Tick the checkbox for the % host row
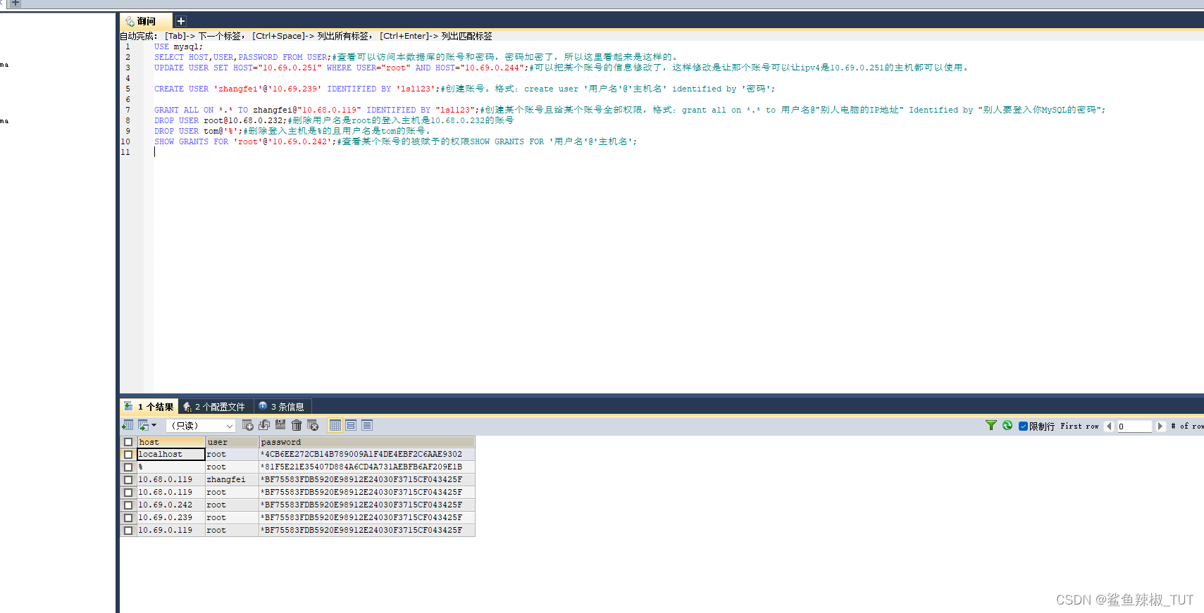This screenshot has height=613, width=1204. point(128,467)
